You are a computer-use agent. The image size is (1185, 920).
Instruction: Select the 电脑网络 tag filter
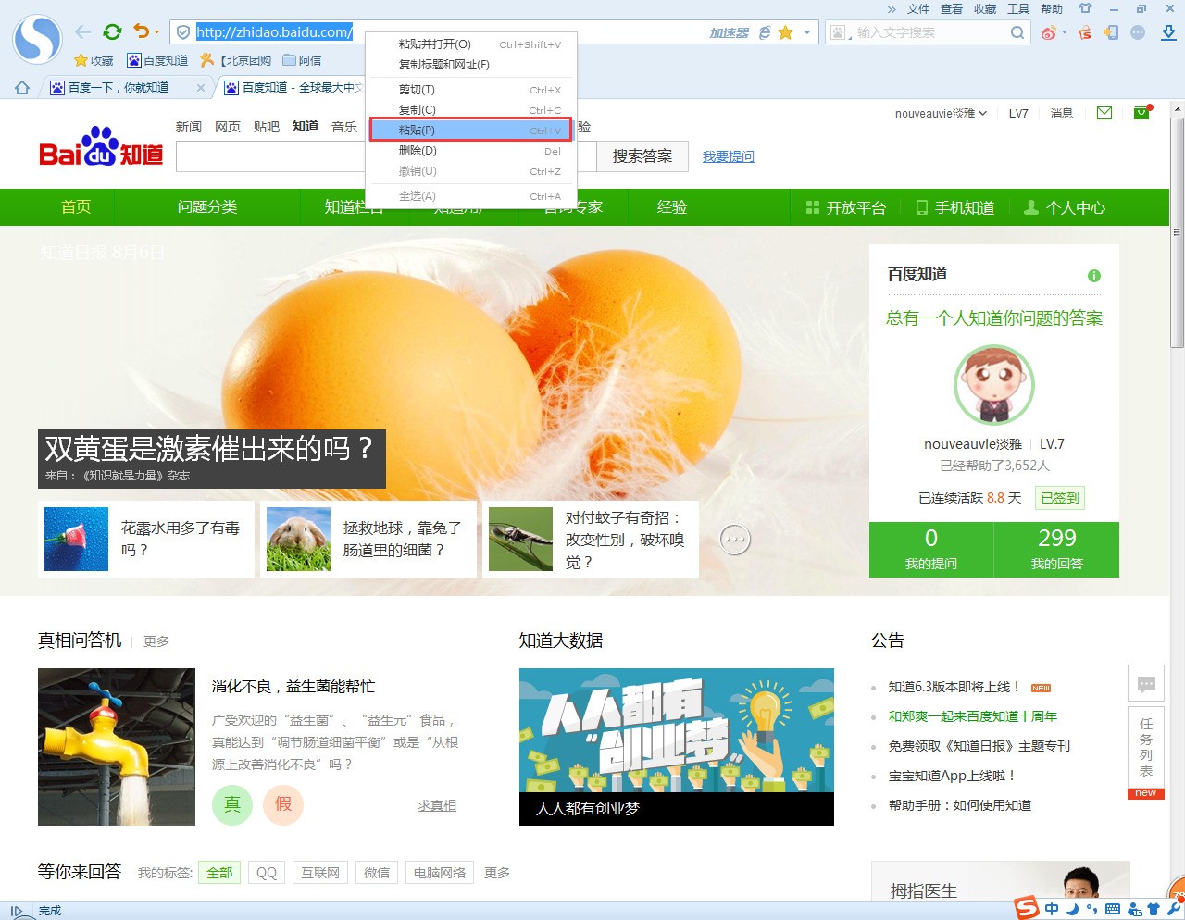440,873
